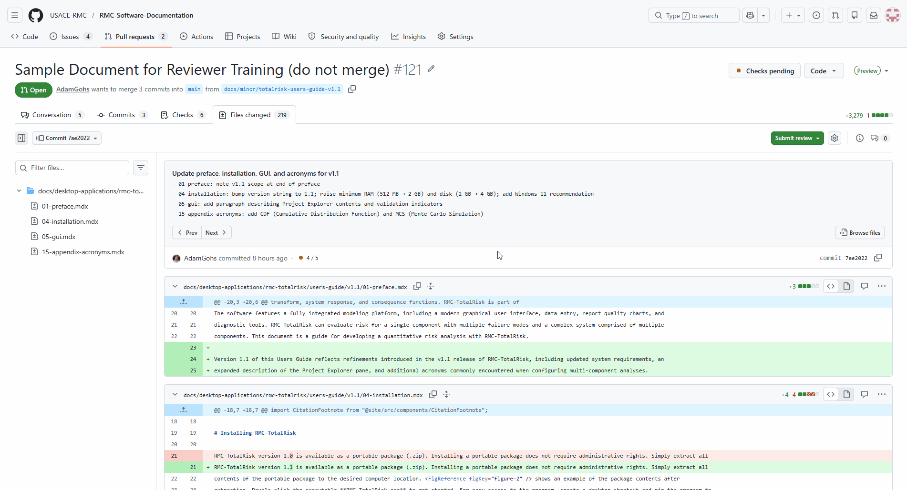Open repository Code tab
Screen dimensions: 907x490
point(24,37)
